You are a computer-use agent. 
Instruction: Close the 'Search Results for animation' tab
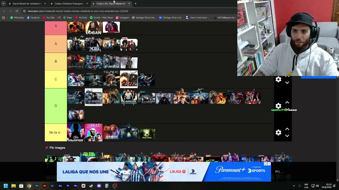(45, 4)
